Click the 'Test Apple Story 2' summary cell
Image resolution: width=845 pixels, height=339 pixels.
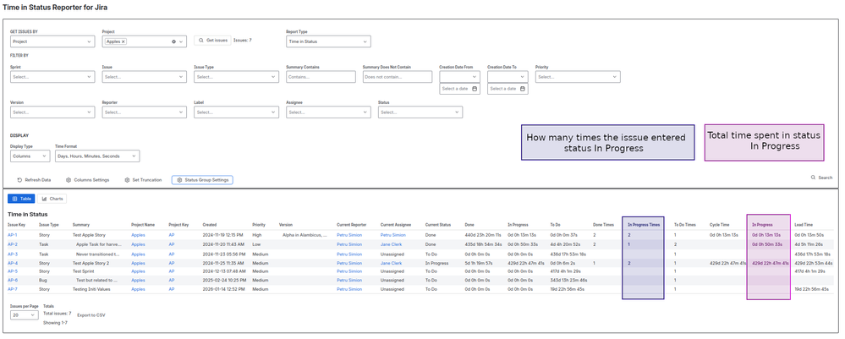pyautogui.click(x=91, y=263)
